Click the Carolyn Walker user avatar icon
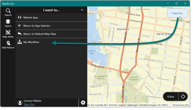 [x=20, y=103]
